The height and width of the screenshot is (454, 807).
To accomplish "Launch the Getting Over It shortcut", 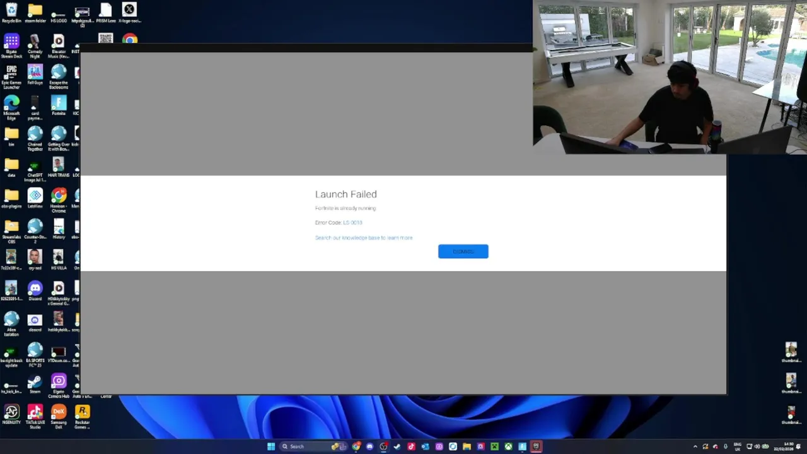I will click(x=59, y=139).
